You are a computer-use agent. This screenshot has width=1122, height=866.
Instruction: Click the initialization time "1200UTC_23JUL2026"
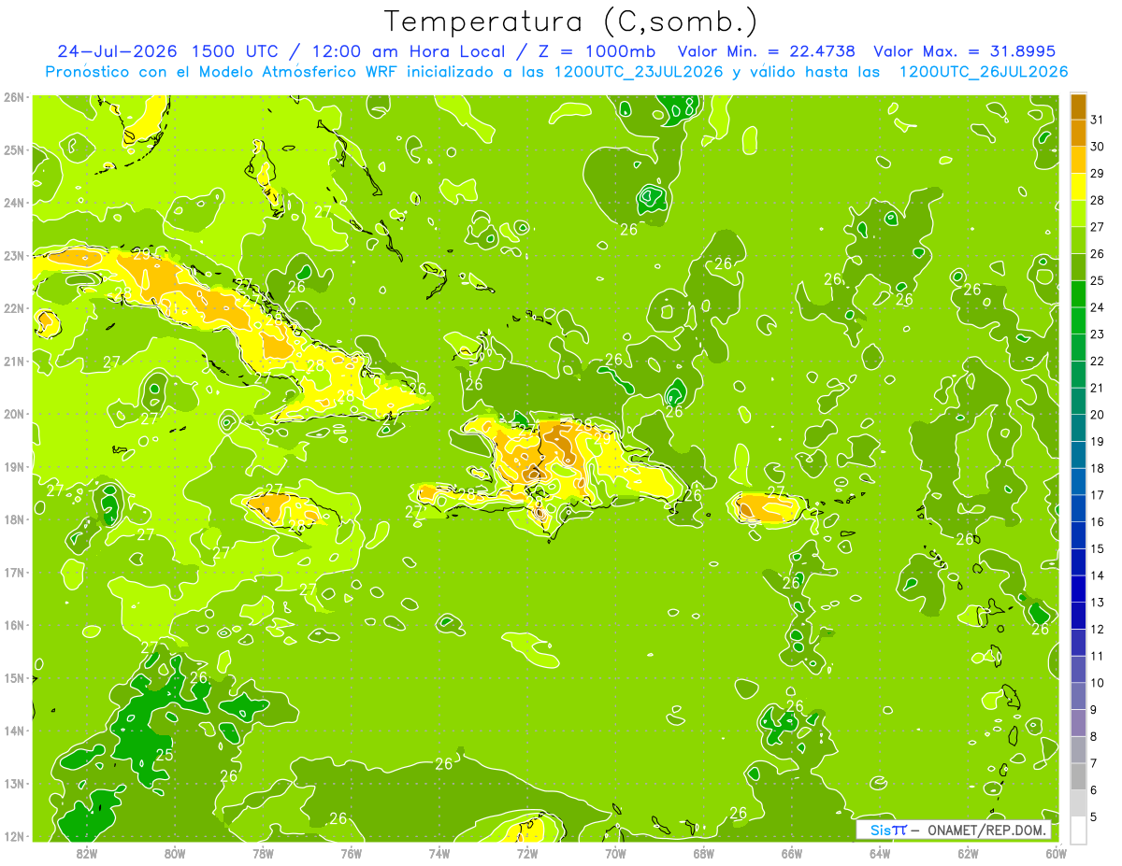click(x=639, y=72)
